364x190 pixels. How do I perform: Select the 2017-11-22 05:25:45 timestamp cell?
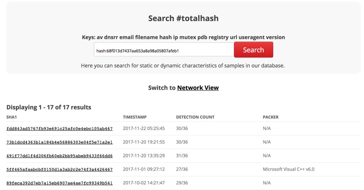pyautogui.click(x=144, y=128)
